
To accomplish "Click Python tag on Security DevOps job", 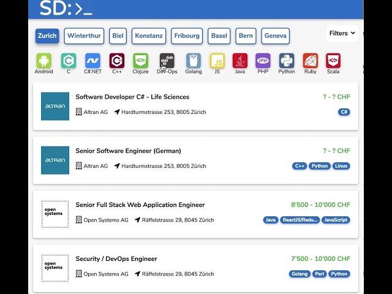I will coord(339,274).
